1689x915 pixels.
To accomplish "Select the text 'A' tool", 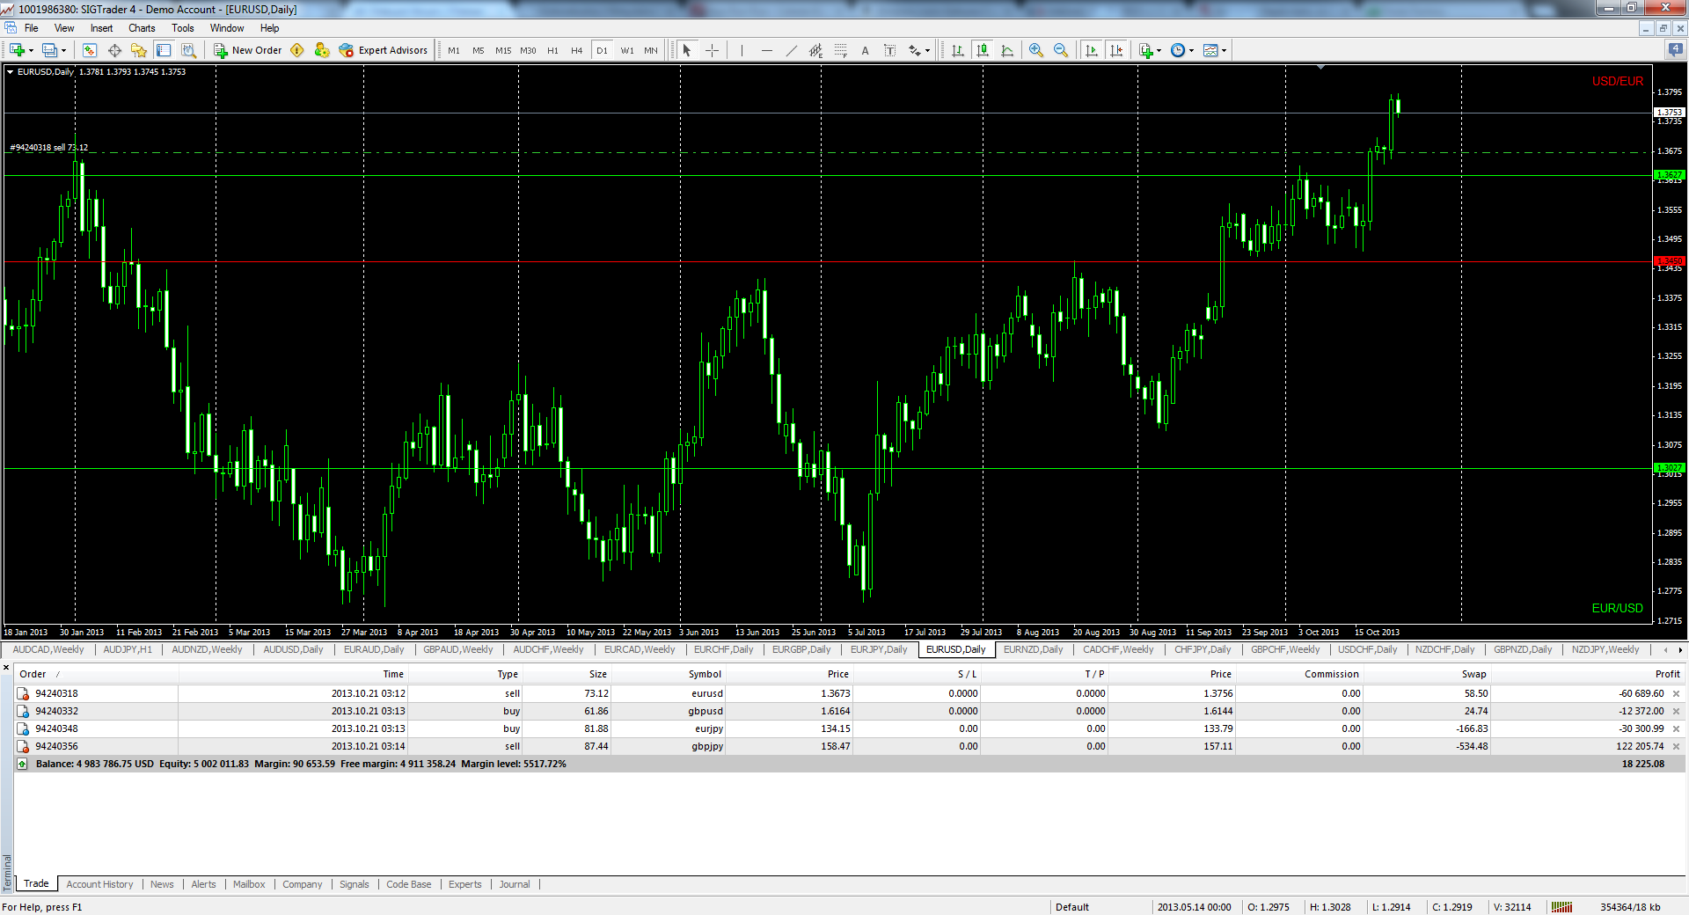I will 865,50.
